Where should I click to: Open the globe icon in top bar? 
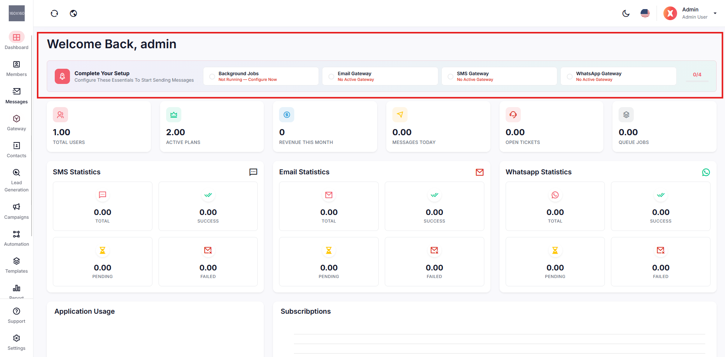(73, 13)
